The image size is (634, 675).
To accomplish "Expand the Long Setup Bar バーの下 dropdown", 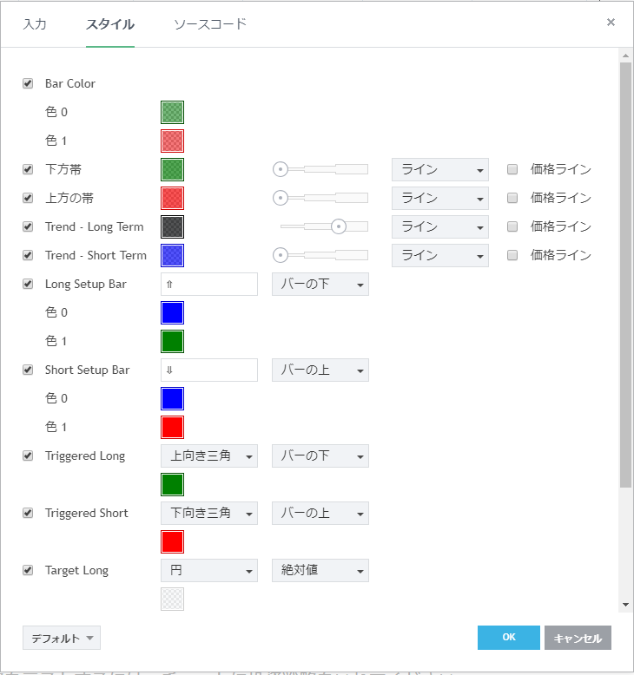I will pyautogui.click(x=320, y=284).
